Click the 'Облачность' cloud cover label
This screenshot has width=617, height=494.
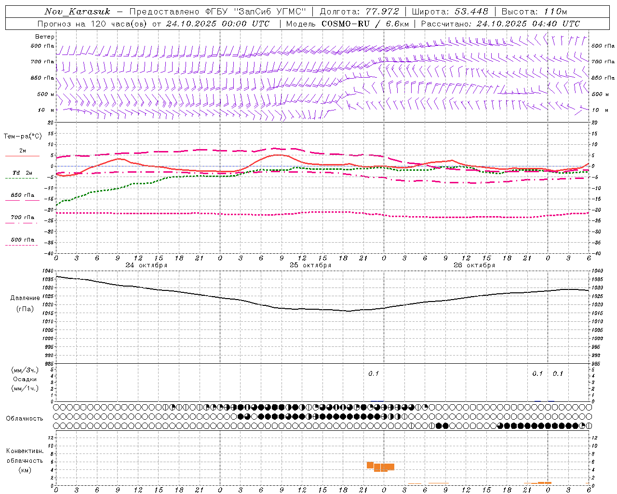25,418
